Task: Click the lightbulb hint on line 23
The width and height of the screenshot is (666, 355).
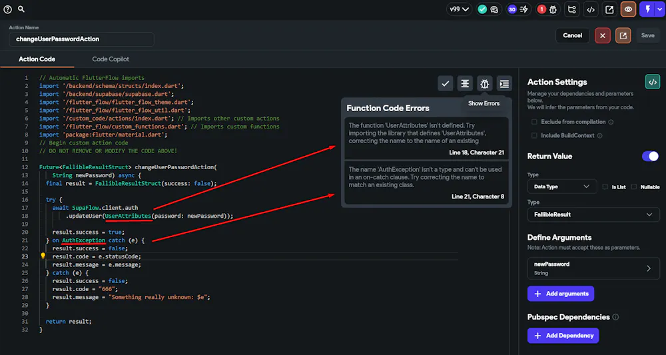Action: pos(43,256)
